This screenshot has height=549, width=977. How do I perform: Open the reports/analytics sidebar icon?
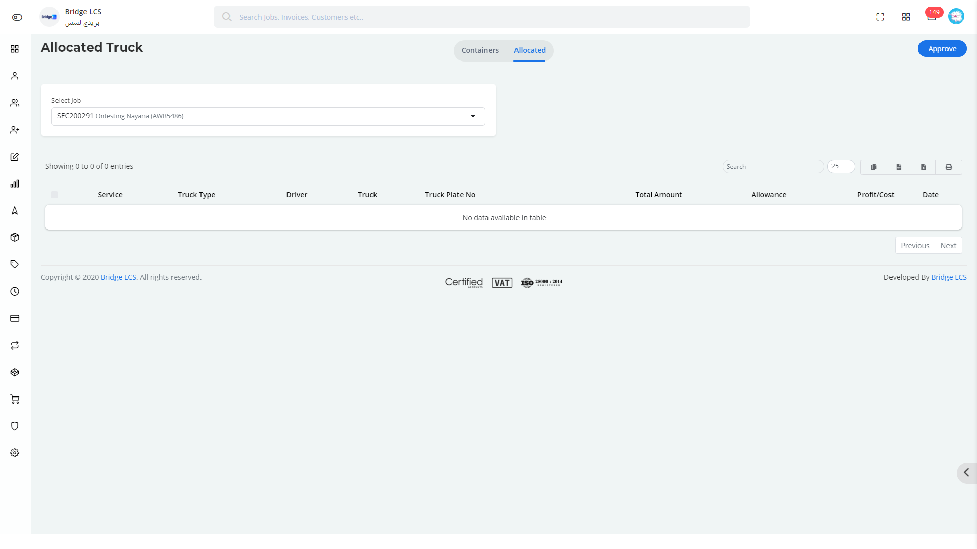pyautogui.click(x=15, y=184)
